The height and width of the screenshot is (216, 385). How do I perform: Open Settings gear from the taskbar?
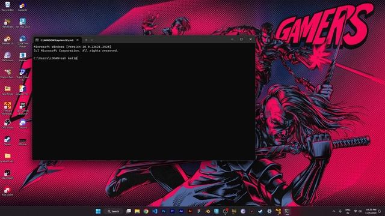[269, 211]
